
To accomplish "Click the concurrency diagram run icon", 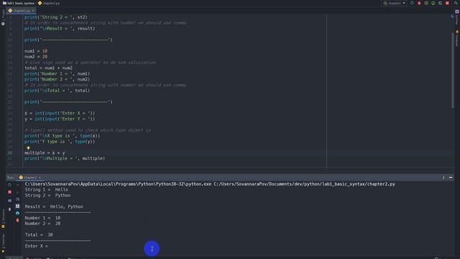I will [440, 3].
